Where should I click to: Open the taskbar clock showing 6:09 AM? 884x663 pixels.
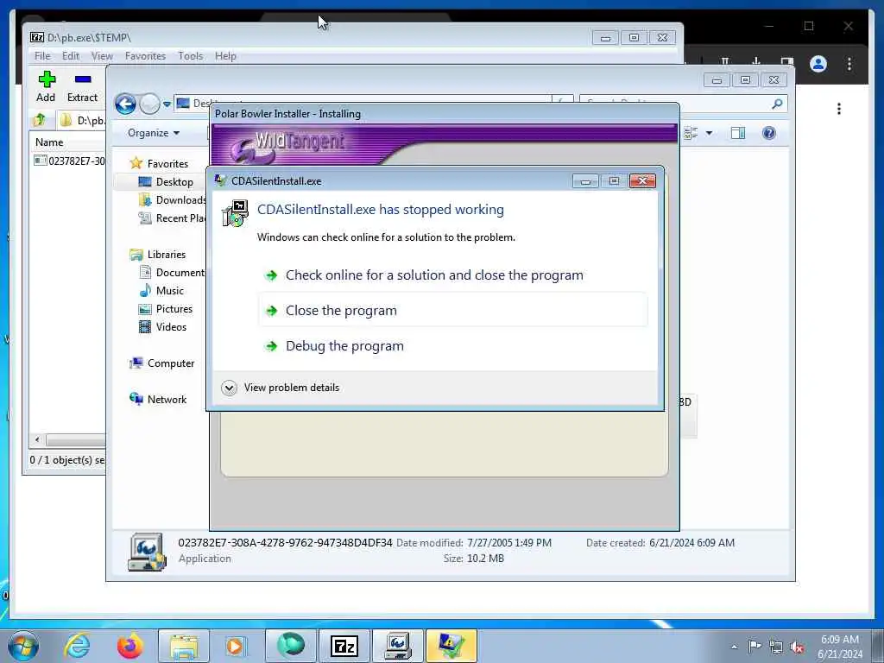840,647
